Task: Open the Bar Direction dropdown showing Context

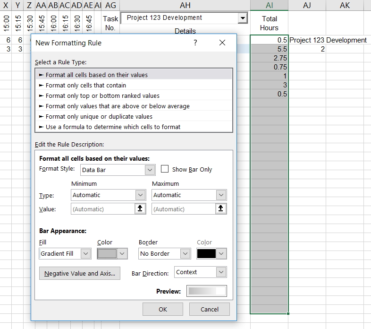Action: [x=221, y=272]
